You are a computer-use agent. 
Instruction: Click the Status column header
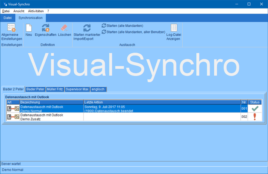[255, 102]
